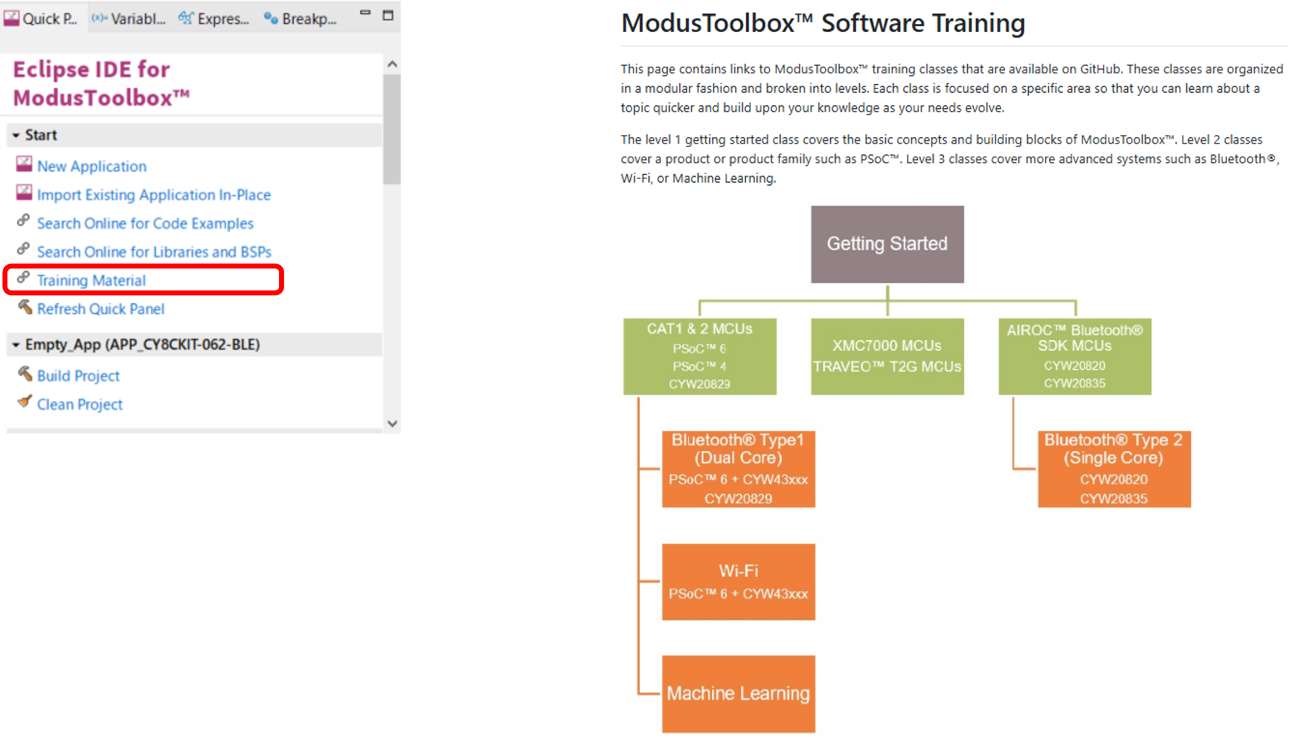This screenshot has height=741, width=1305.
Task: Click the ModusToolbox Software Training heading
Action: 823,23
